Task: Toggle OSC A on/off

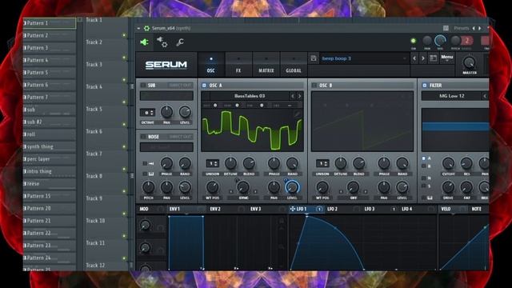Action: click(x=204, y=86)
